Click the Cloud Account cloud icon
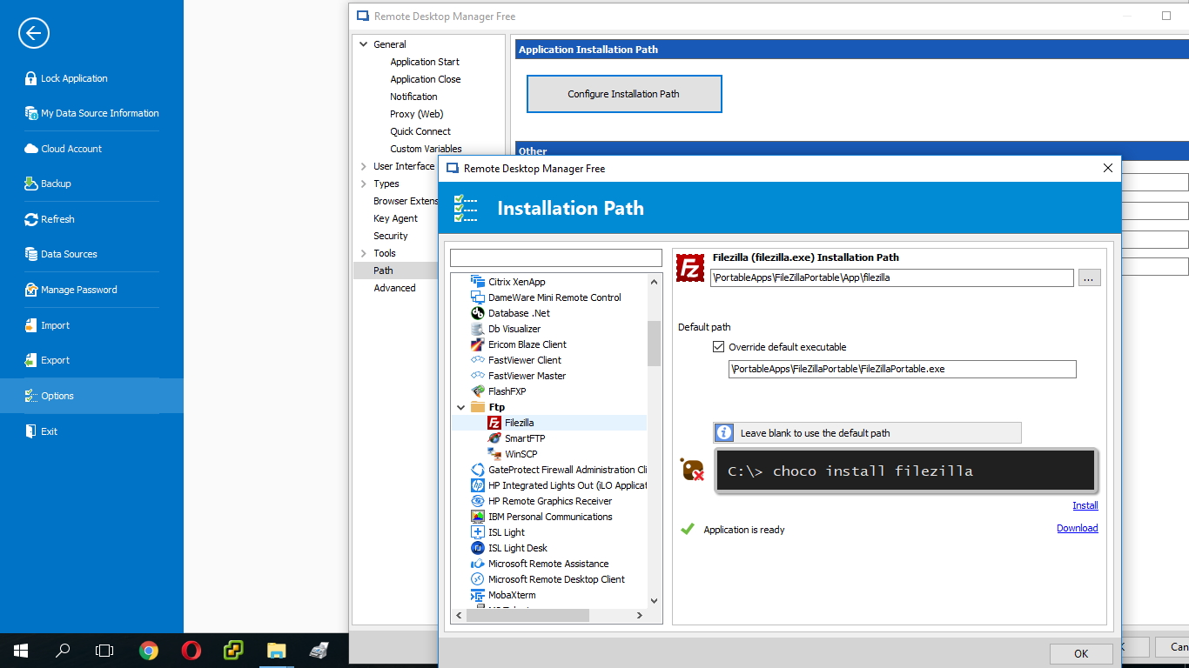 point(31,149)
